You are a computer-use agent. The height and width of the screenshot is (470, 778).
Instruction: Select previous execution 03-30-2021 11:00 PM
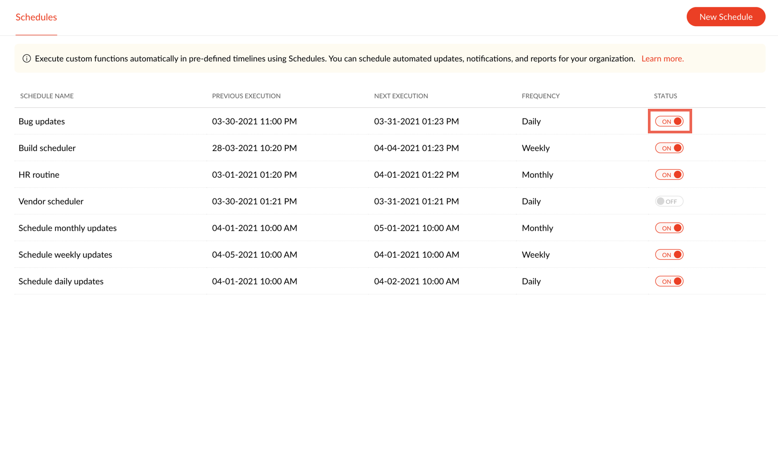coord(254,122)
